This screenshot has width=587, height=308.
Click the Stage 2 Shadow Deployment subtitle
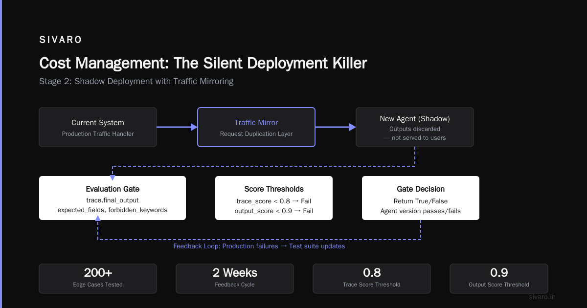[x=136, y=81]
